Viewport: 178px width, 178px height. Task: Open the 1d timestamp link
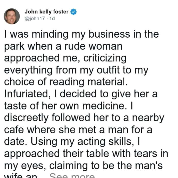[52, 18]
